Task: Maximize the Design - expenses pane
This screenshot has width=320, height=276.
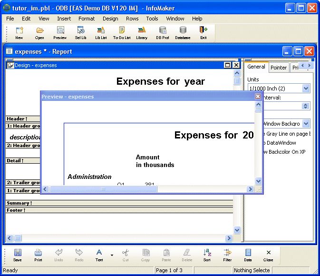Action: tap(227, 65)
